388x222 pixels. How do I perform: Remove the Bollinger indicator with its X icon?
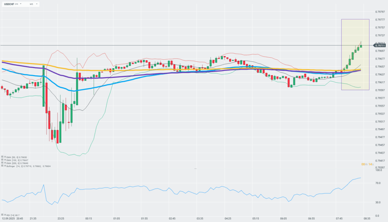pos(5,166)
